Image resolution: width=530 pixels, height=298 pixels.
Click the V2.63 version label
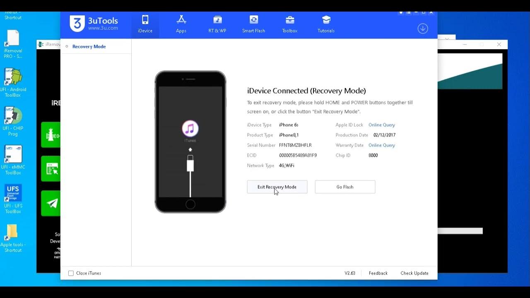click(350, 273)
